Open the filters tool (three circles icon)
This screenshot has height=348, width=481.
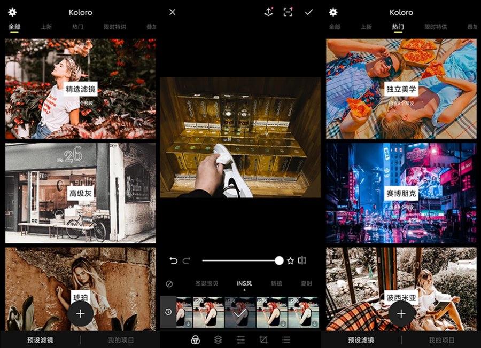(196, 339)
